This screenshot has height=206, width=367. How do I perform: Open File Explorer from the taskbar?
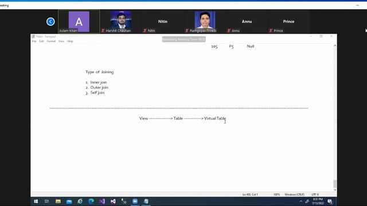(x=58, y=201)
